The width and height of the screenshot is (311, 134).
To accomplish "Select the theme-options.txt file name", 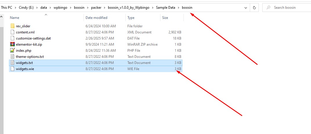I will (x=30, y=57).
